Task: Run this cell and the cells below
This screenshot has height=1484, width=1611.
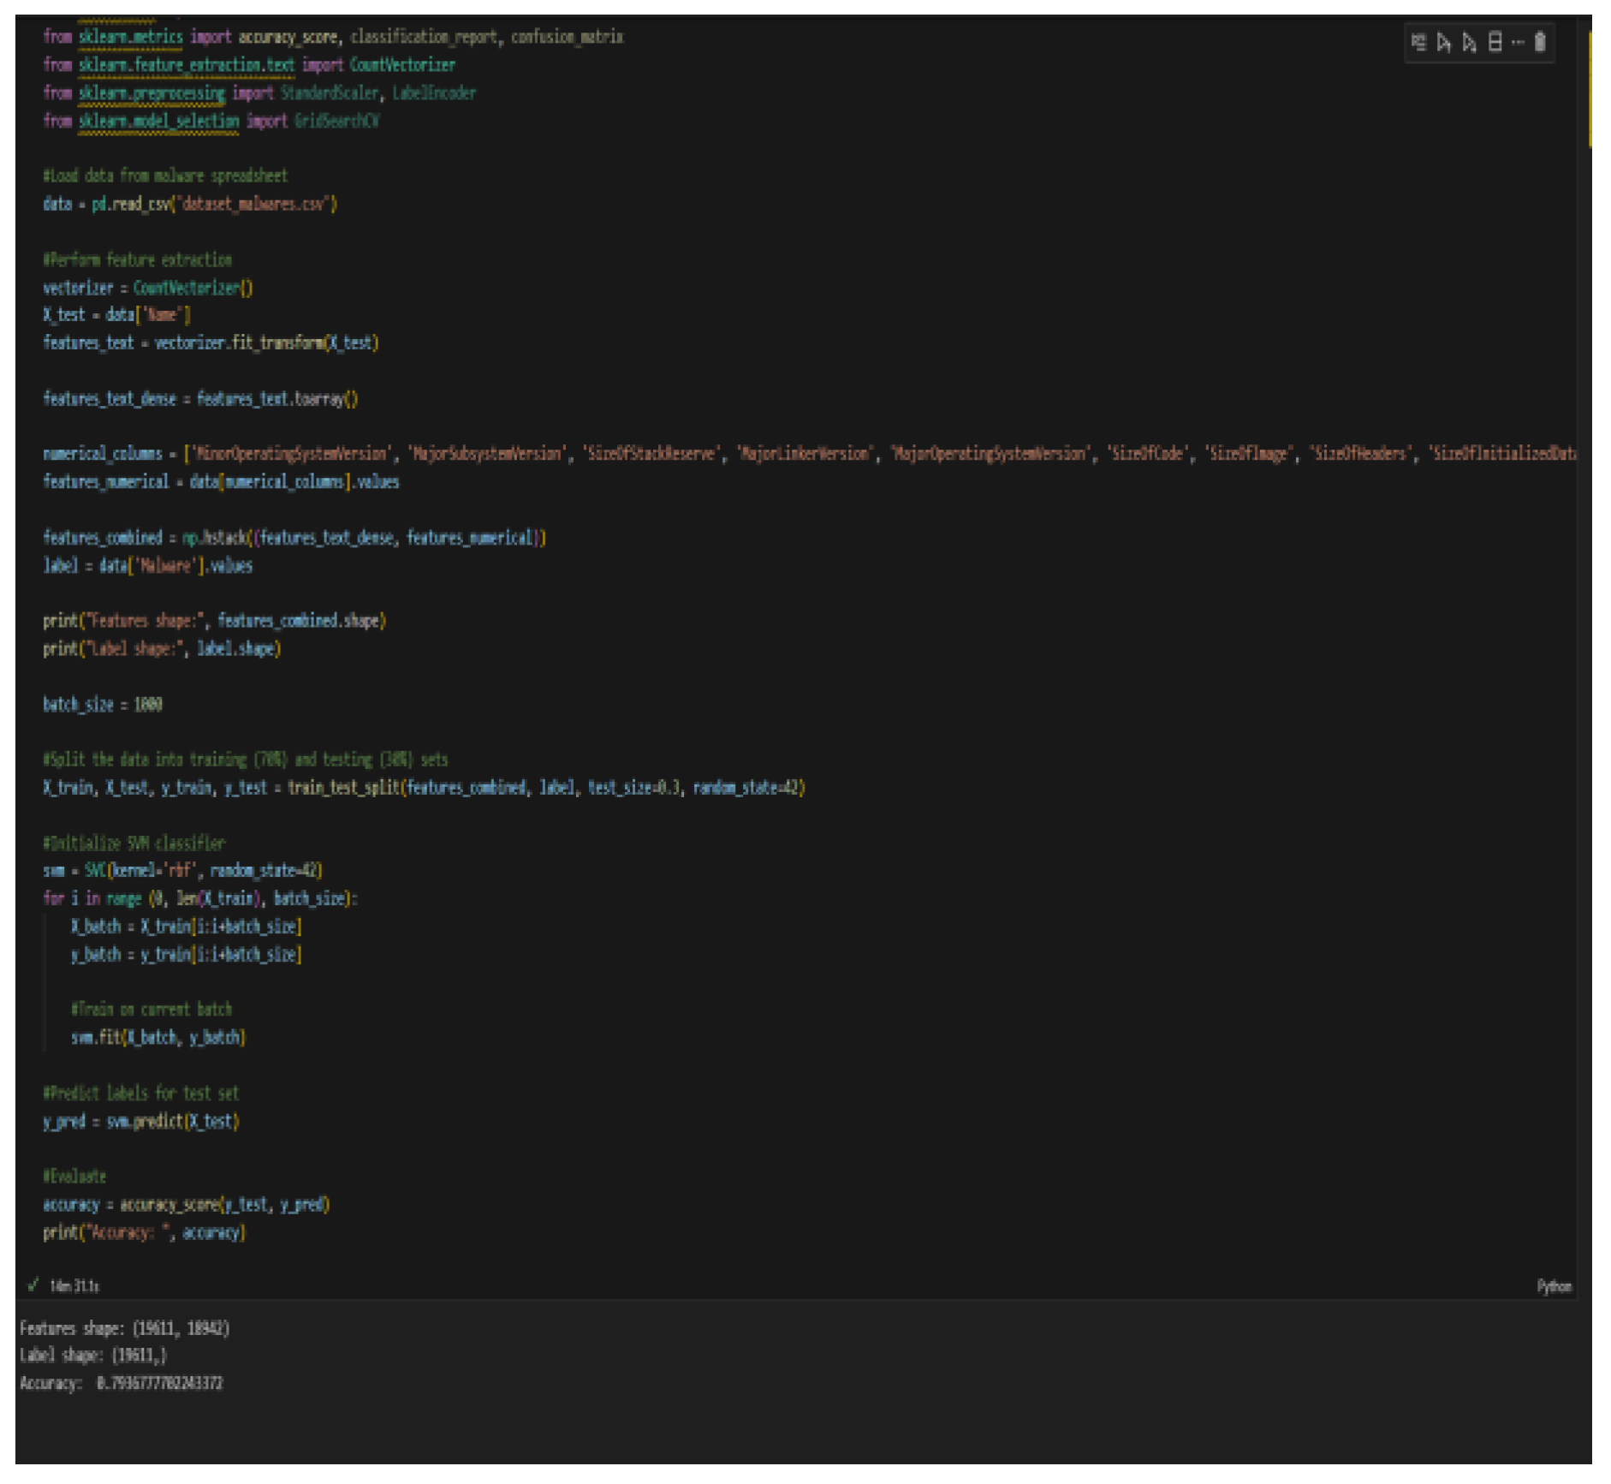Action: (x=1470, y=42)
